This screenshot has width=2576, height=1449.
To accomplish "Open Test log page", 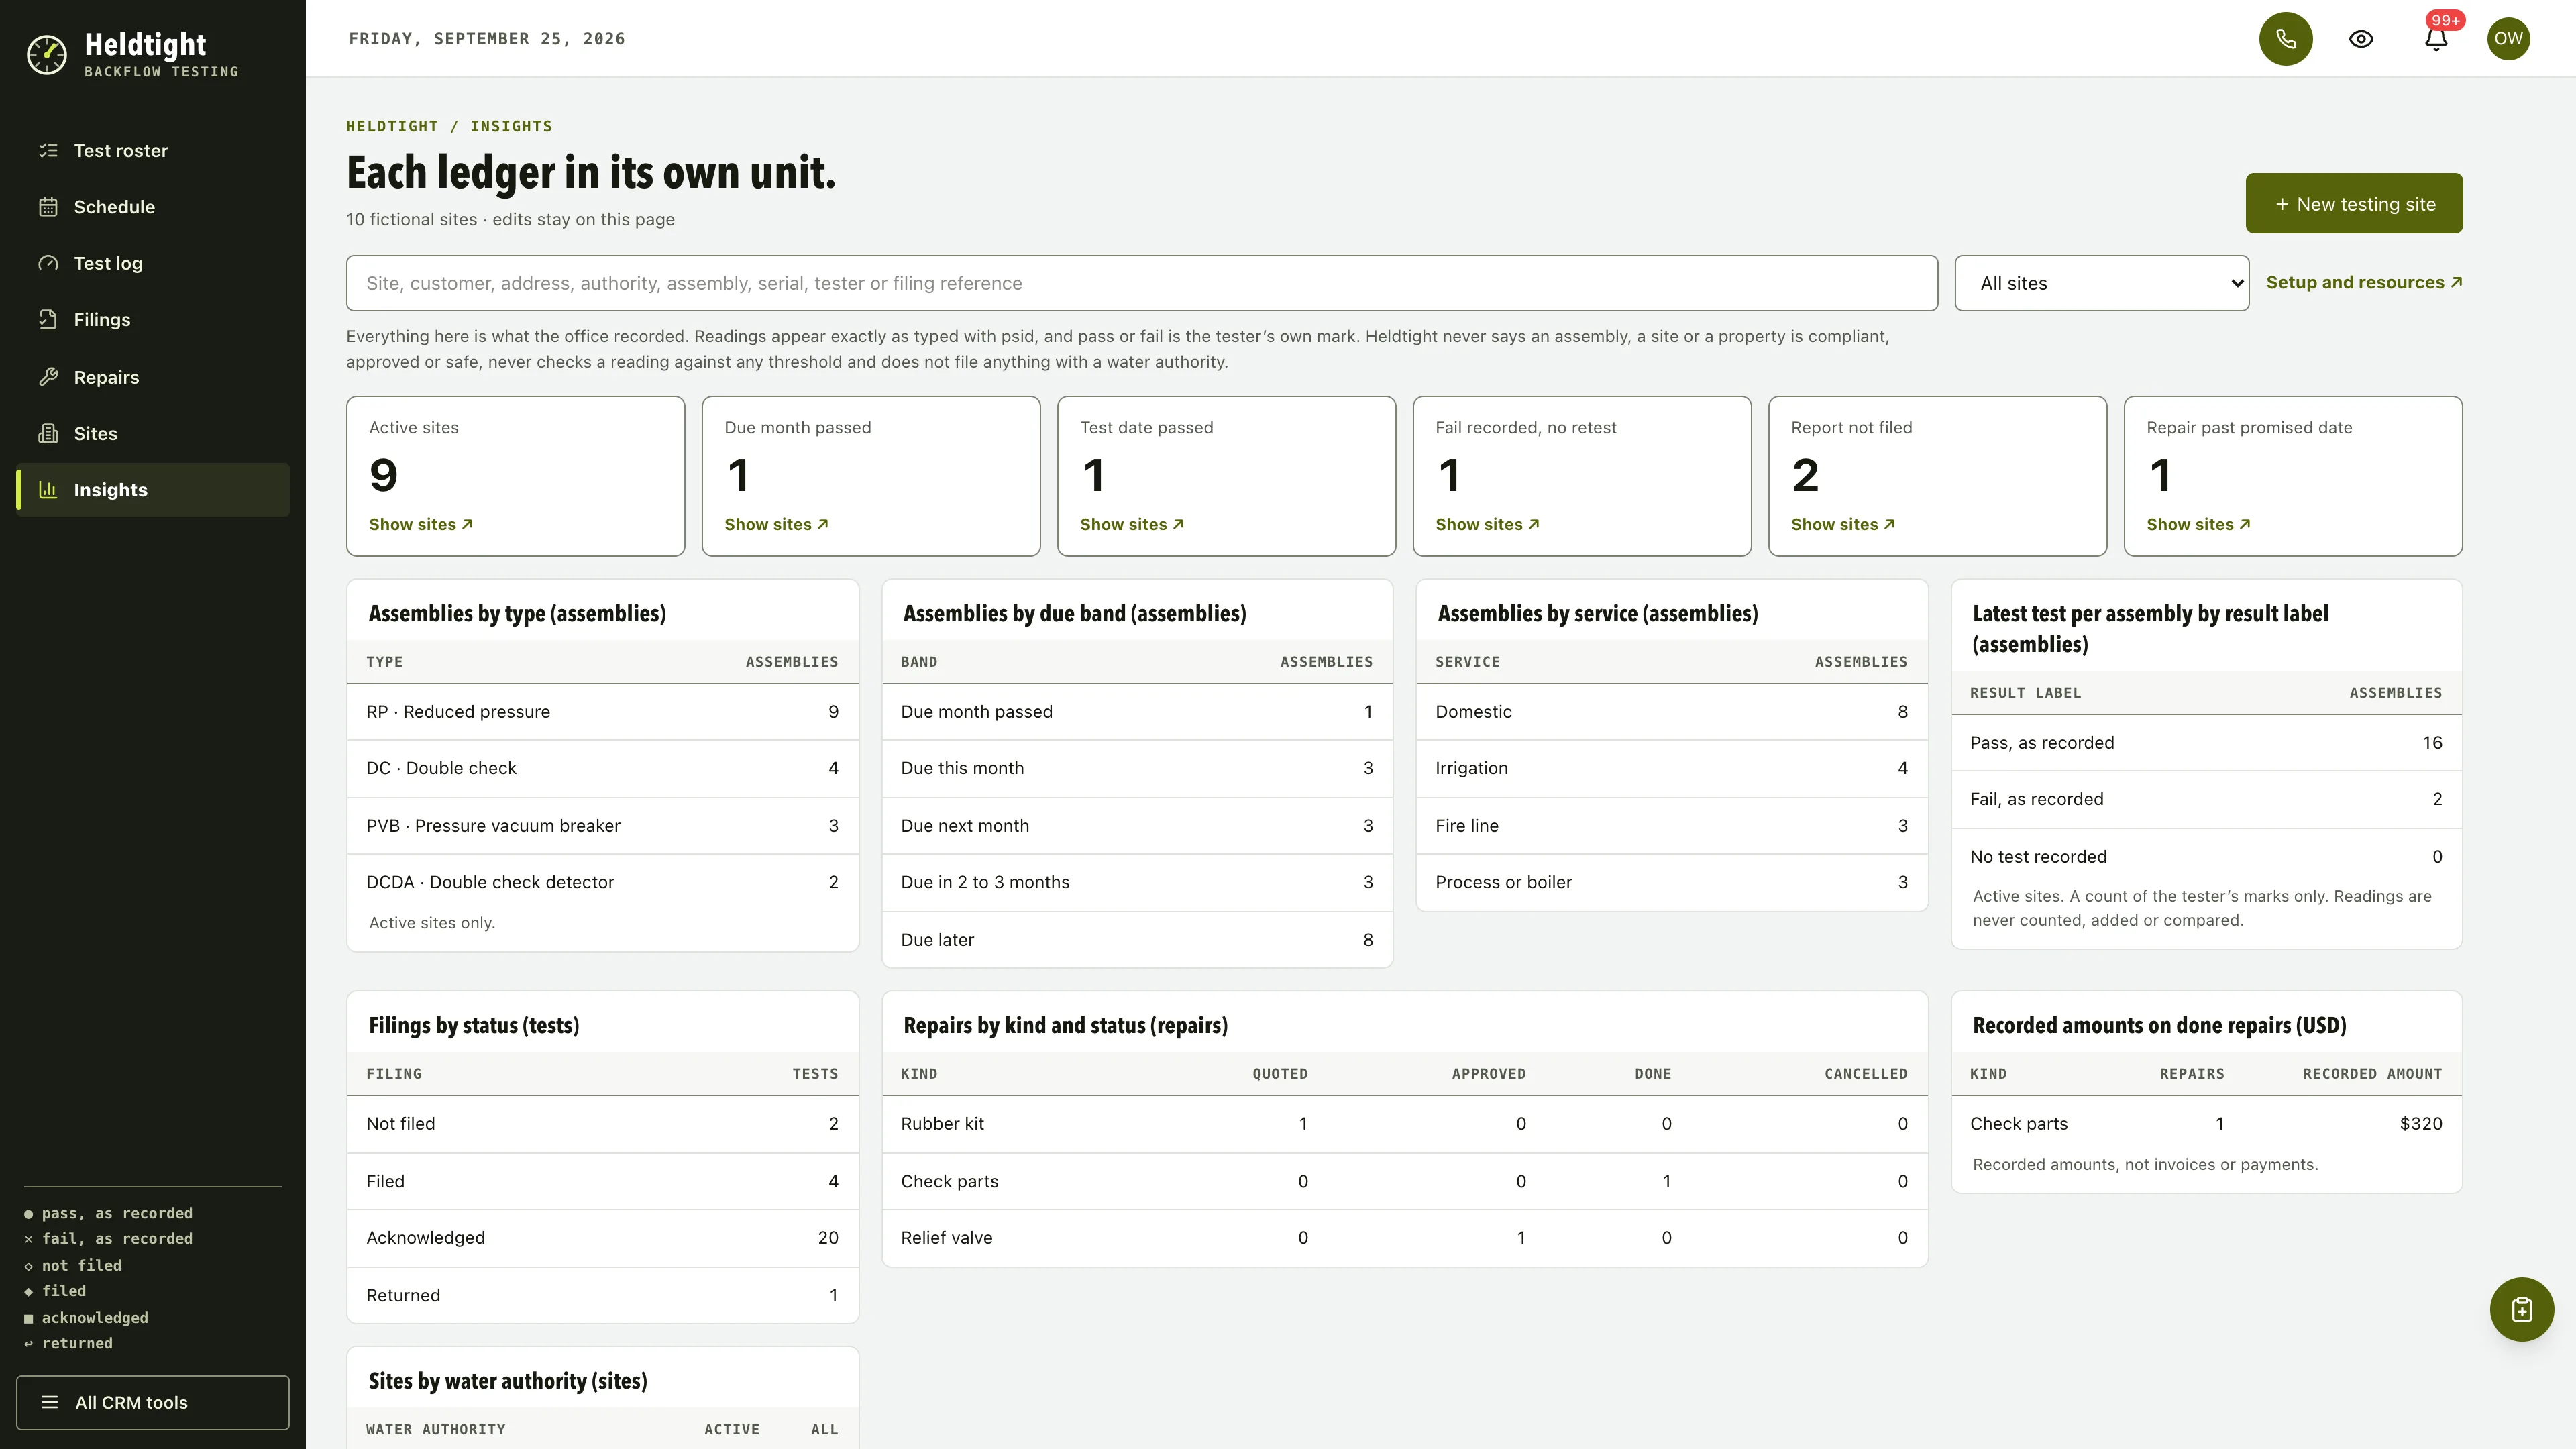I will (153, 263).
